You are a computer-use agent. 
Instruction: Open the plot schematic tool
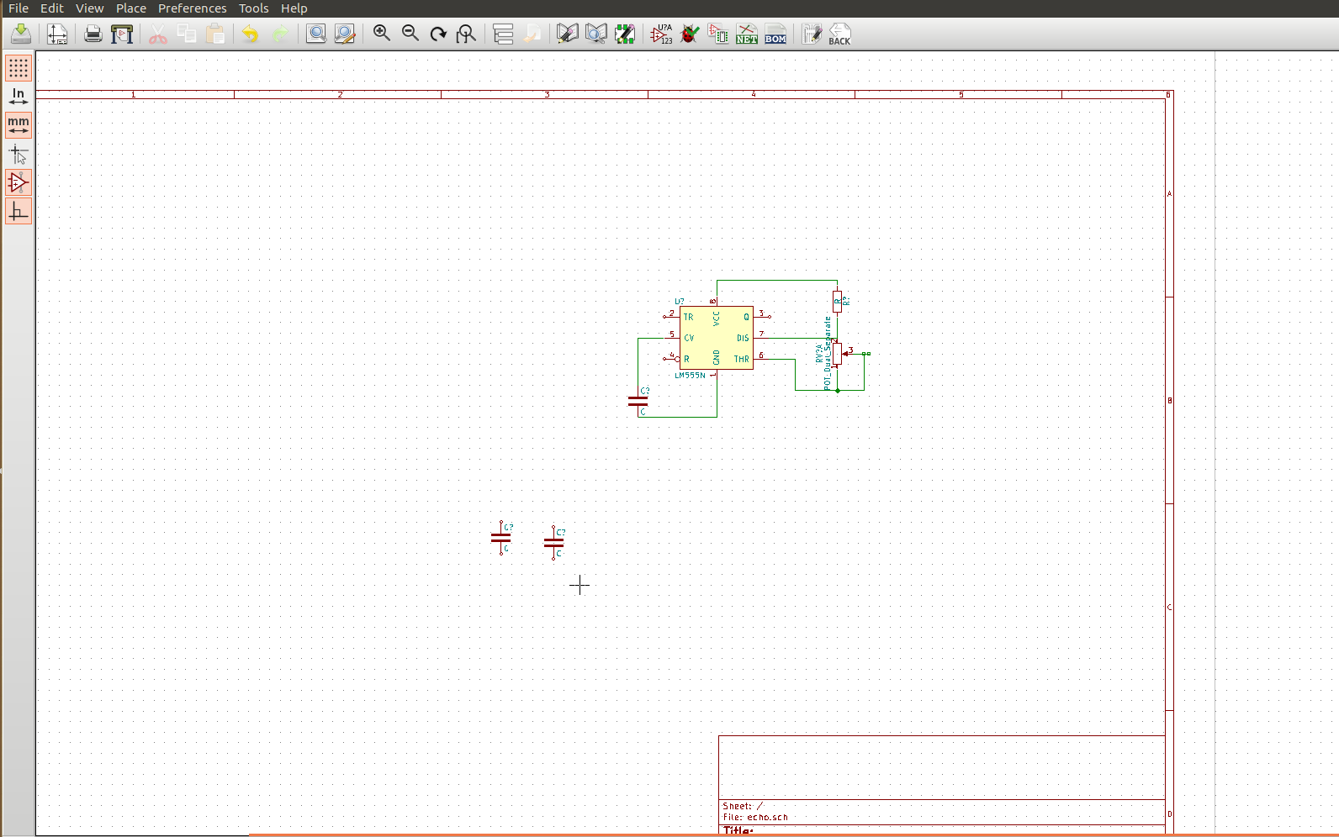122,34
